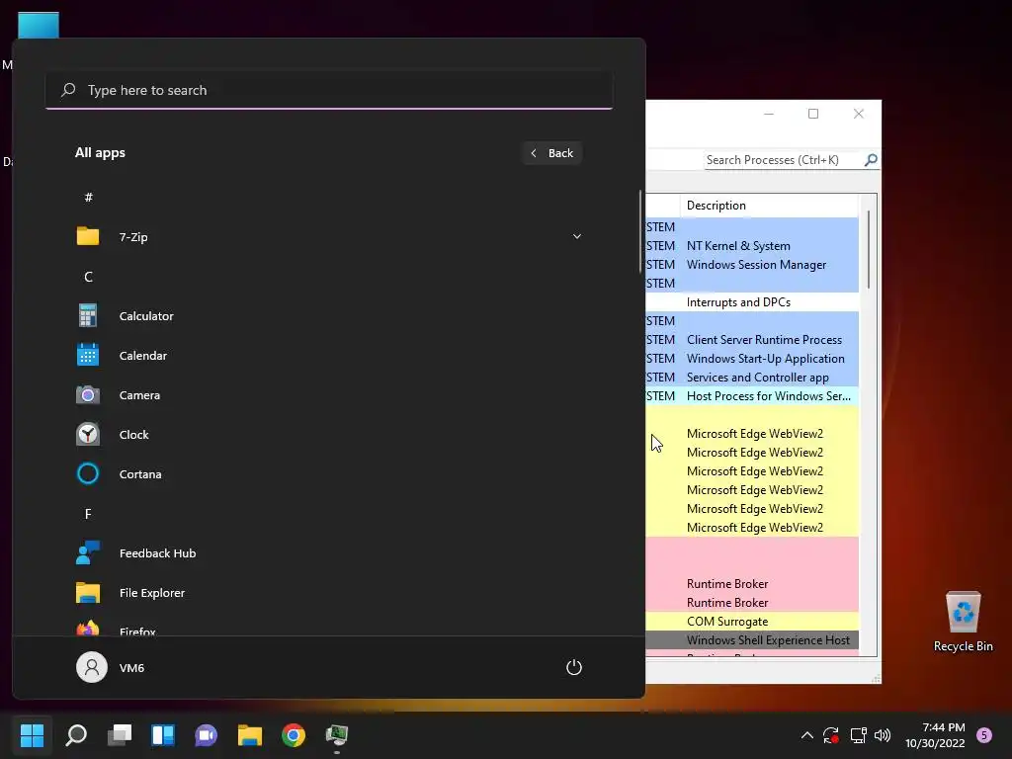This screenshot has width=1012, height=759.
Task: Click the Windows Start button
Action: [x=33, y=734]
